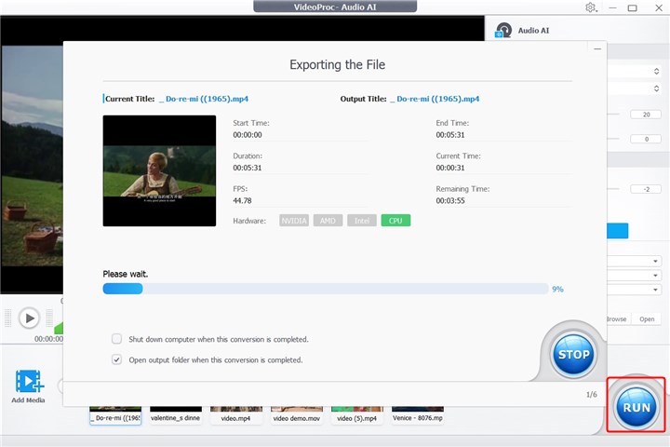
Task: Minimize the Exporting the File dialog
Action: coord(597,48)
